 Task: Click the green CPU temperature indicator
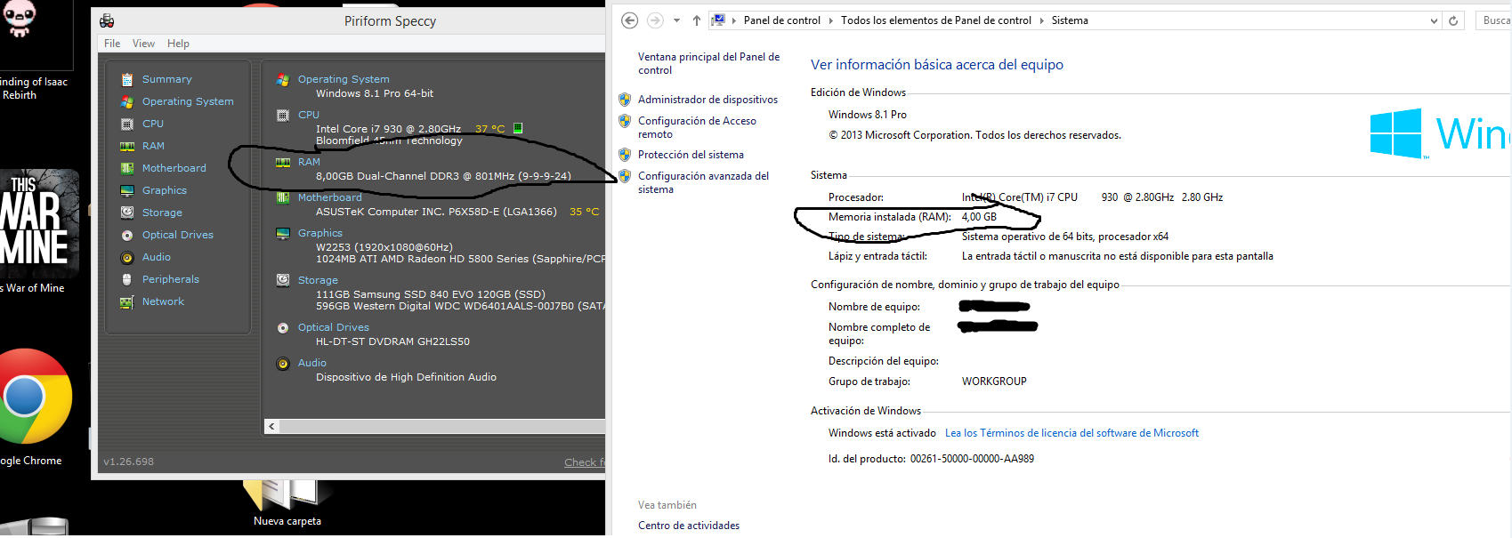click(x=518, y=129)
